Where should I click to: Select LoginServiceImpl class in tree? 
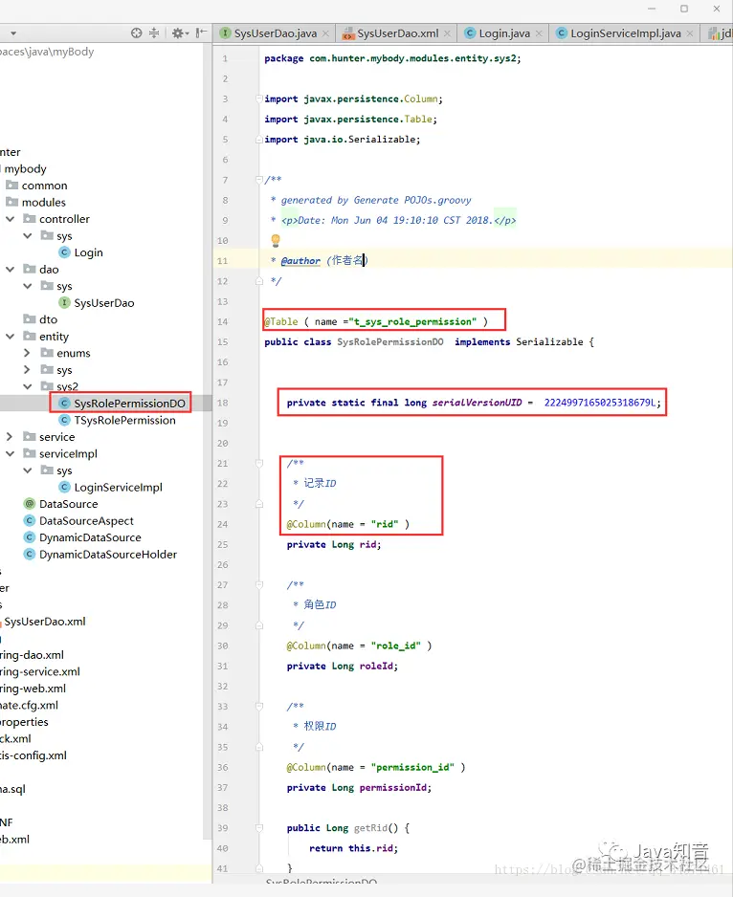[118, 488]
